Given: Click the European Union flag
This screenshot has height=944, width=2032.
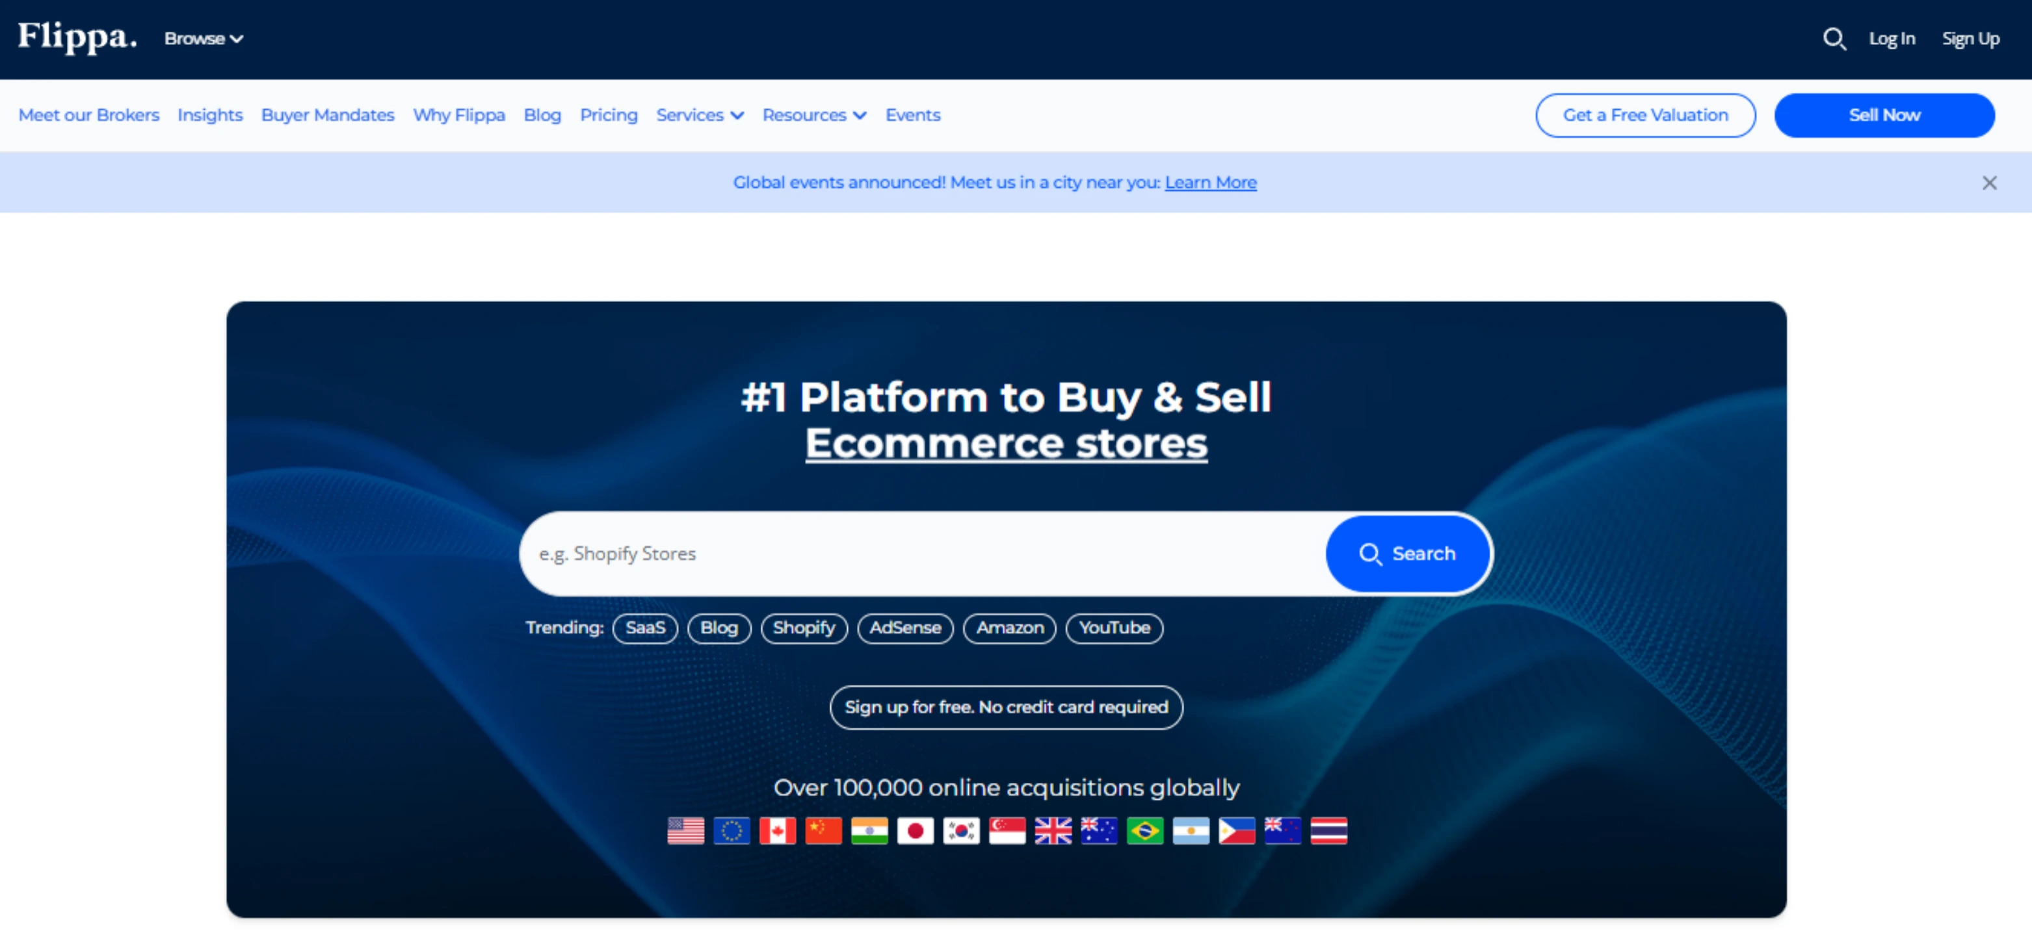Looking at the screenshot, I should 732,830.
